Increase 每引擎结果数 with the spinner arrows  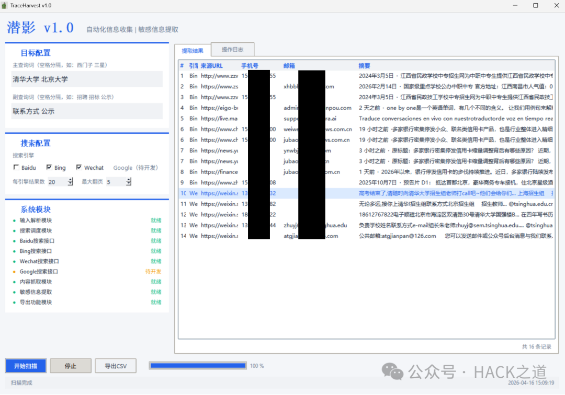click(70, 180)
